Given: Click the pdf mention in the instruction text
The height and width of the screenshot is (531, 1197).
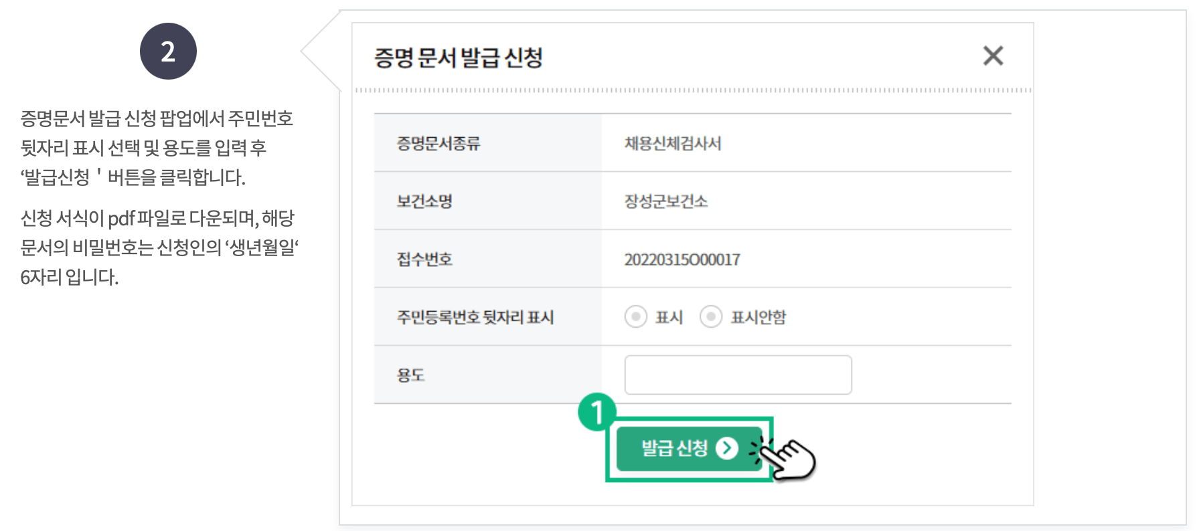Looking at the screenshot, I should [123, 218].
